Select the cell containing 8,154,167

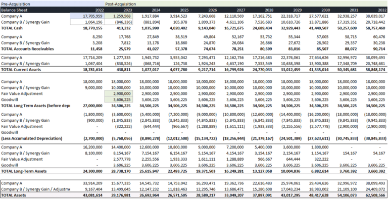pos(122,153)
